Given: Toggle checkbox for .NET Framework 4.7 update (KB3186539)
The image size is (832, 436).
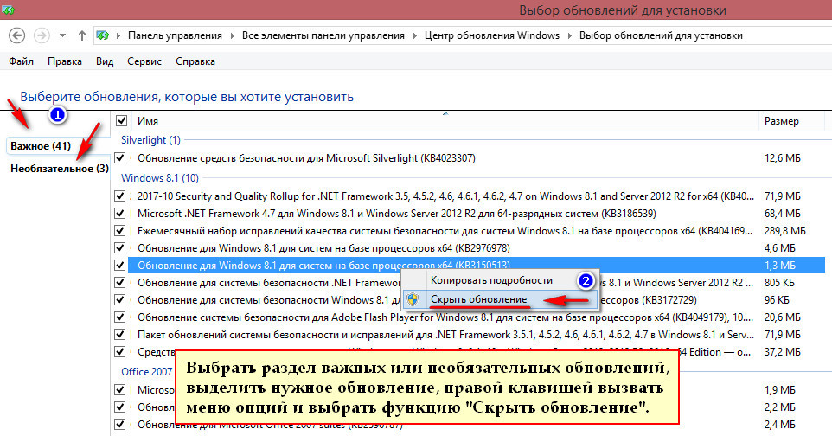Looking at the screenshot, I should point(120,213).
